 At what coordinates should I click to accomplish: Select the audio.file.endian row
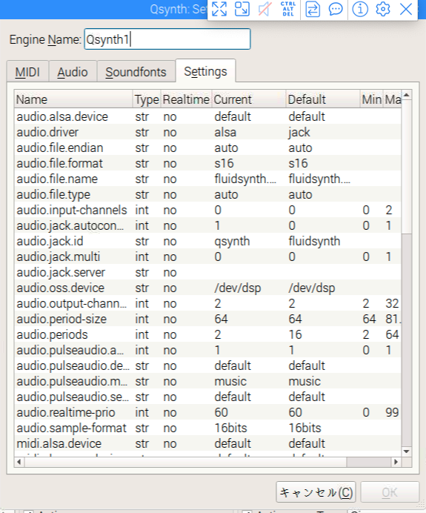click(x=207, y=148)
